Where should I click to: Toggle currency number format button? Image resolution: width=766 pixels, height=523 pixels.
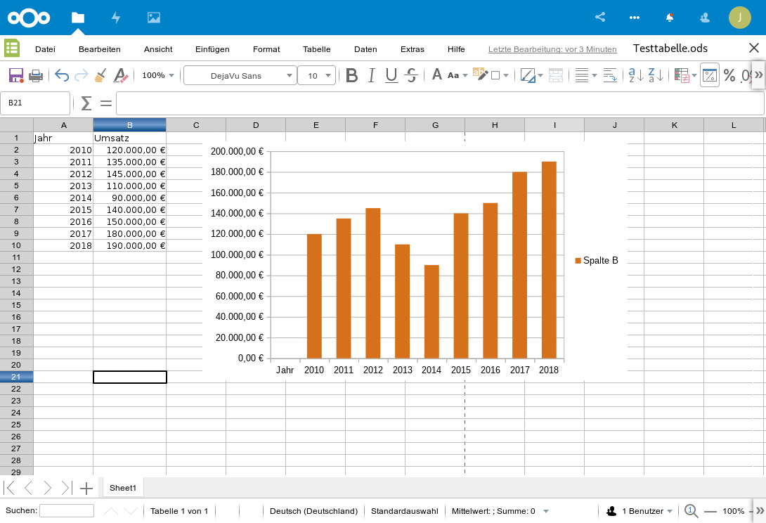709,75
